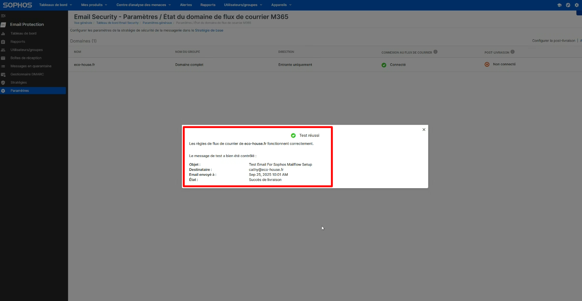Select Paramètres in the sidebar
Screen dimensions: 582x301
tap(33, 91)
